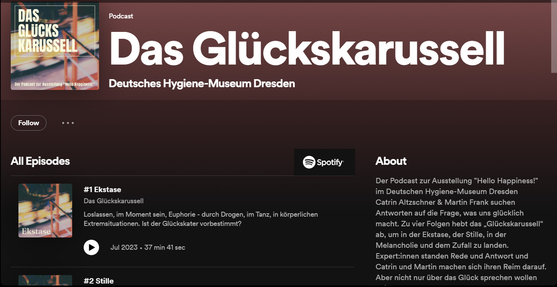Click the Das Glückskarussell show name under #1 Ekstase
This screenshot has height=287, width=557.
click(114, 201)
